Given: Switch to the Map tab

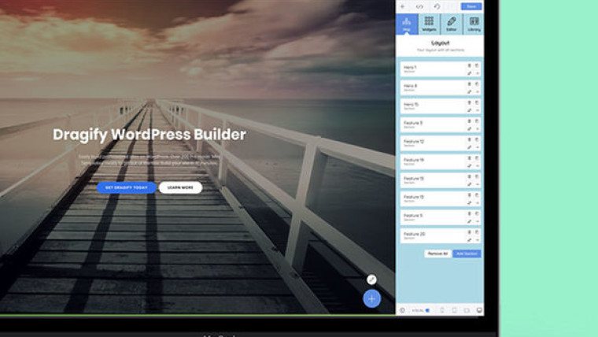Looking at the screenshot, I should (x=407, y=24).
